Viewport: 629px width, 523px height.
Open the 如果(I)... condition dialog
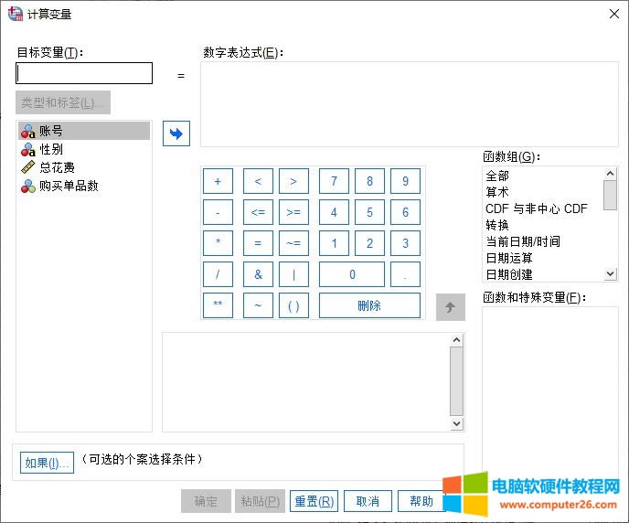coord(47,463)
